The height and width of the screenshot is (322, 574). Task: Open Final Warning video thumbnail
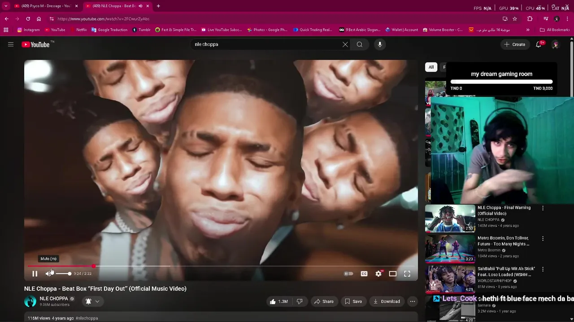pyautogui.click(x=450, y=219)
